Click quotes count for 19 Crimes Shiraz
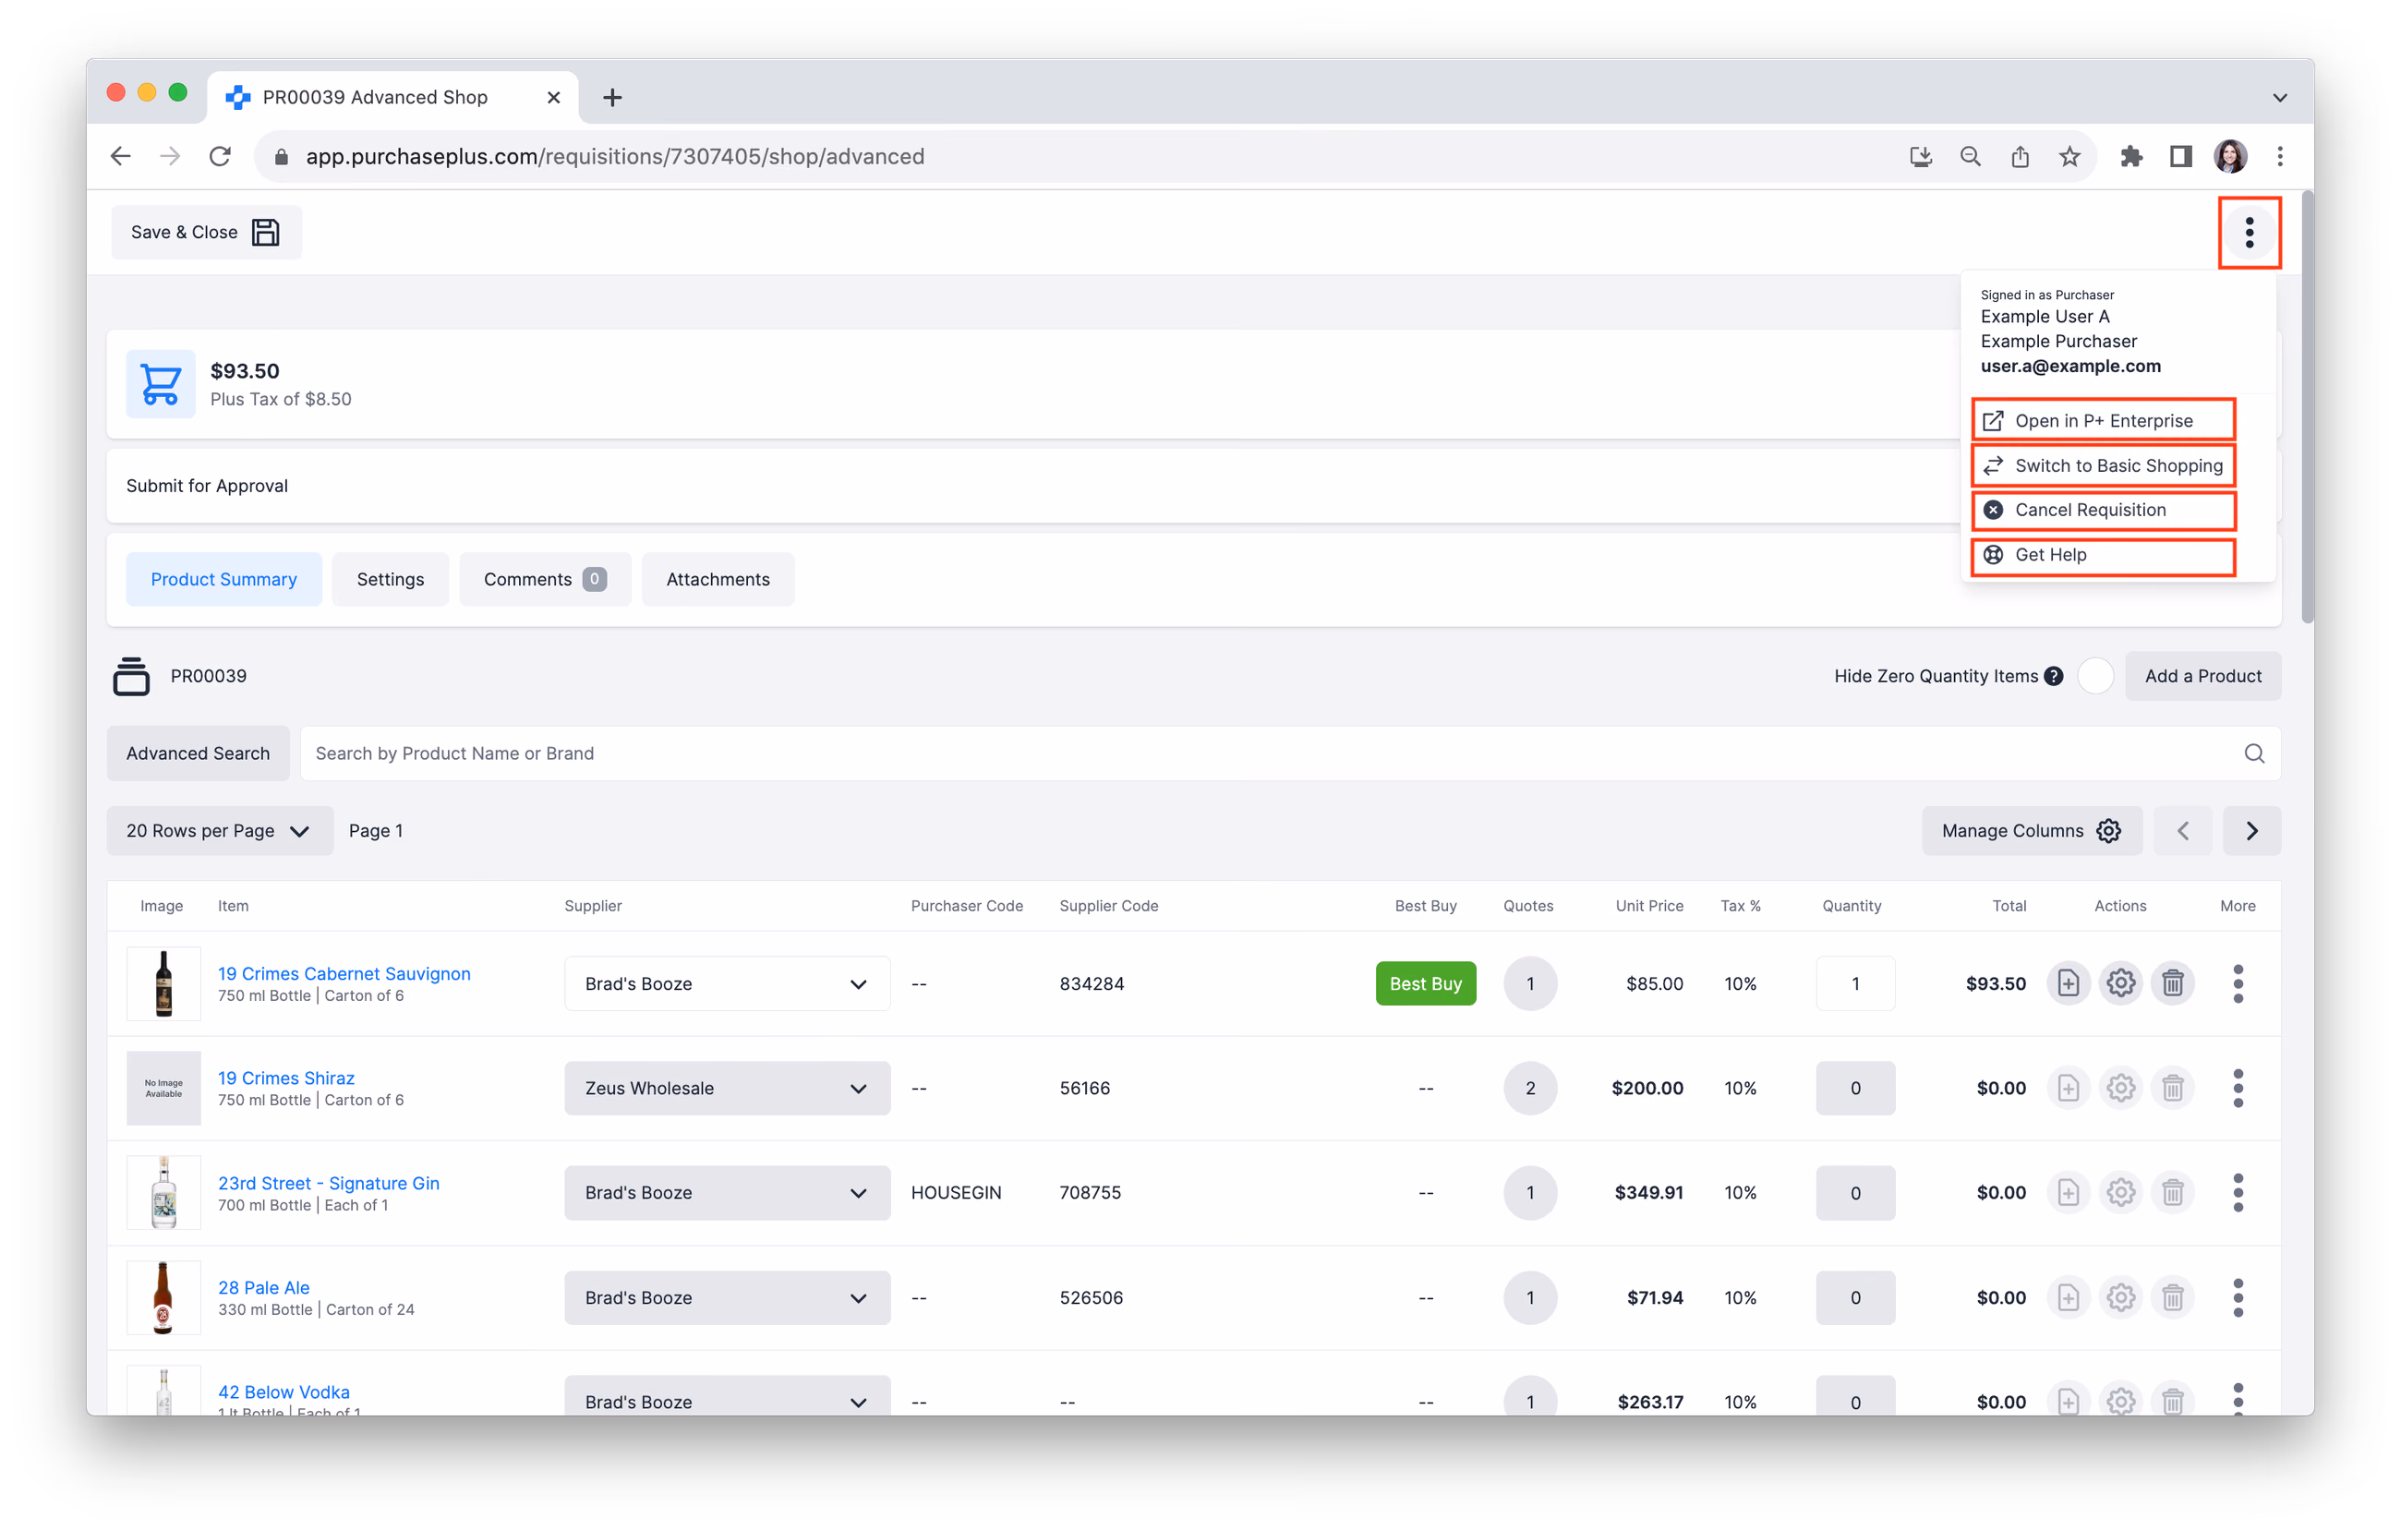The width and height of the screenshot is (2401, 1530). (1529, 1089)
